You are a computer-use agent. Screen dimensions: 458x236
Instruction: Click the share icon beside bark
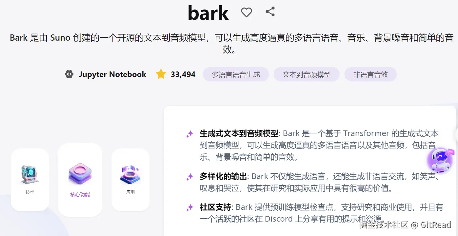[270, 12]
